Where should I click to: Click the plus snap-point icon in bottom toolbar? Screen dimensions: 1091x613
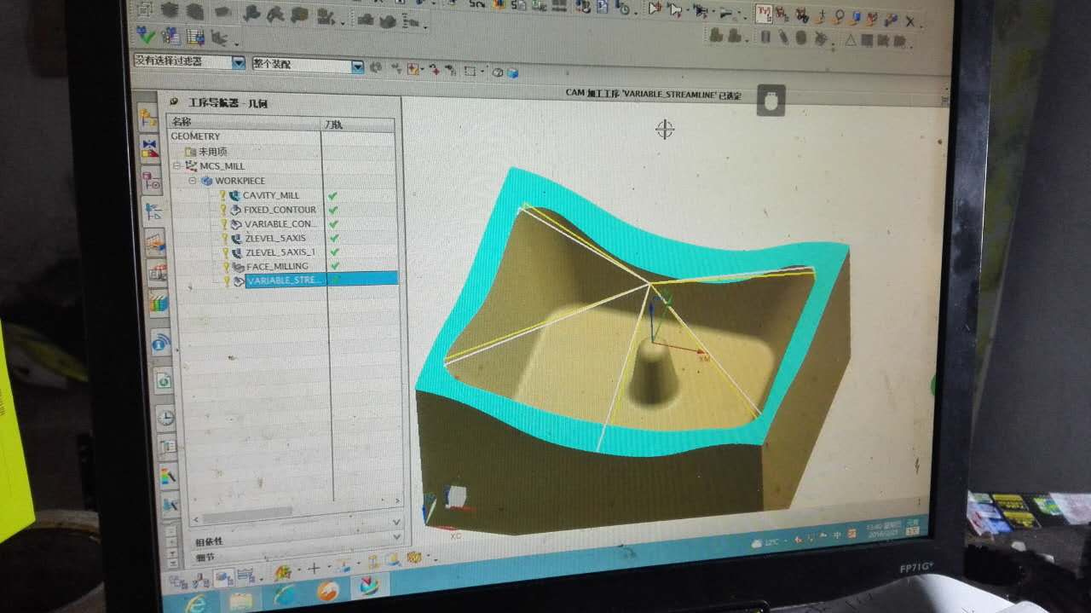(314, 568)
